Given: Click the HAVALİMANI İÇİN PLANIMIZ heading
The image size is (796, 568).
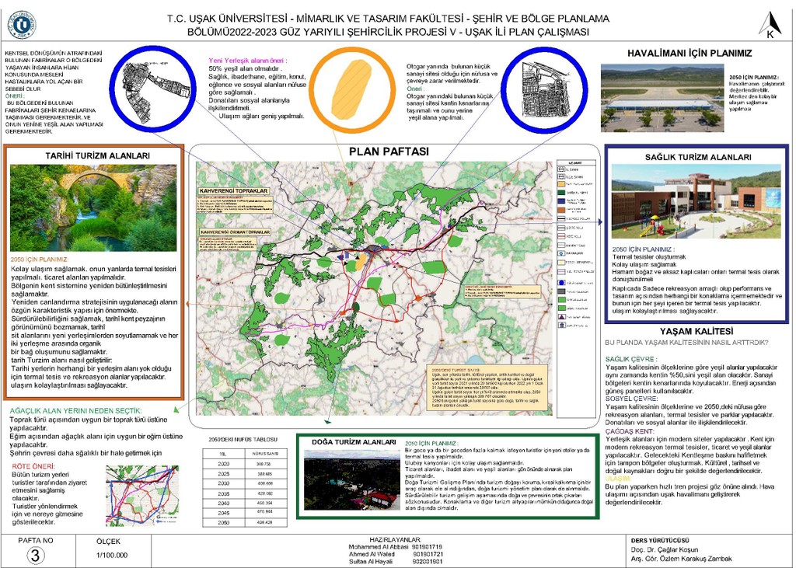Looking at the screenshot, I should pyautogui.click(x=690, y=54).
